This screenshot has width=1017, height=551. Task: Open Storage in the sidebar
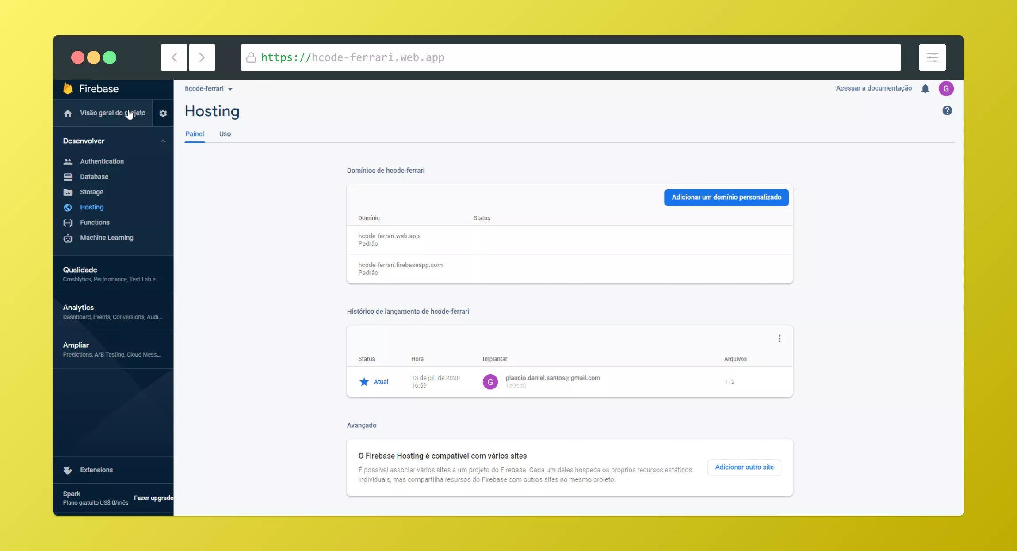[92, 192]
